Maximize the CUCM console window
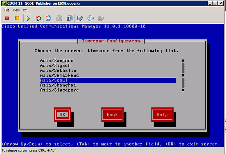The height and width of the screenshot is (154, 226). pyautogui.click(x=215, y=3)
